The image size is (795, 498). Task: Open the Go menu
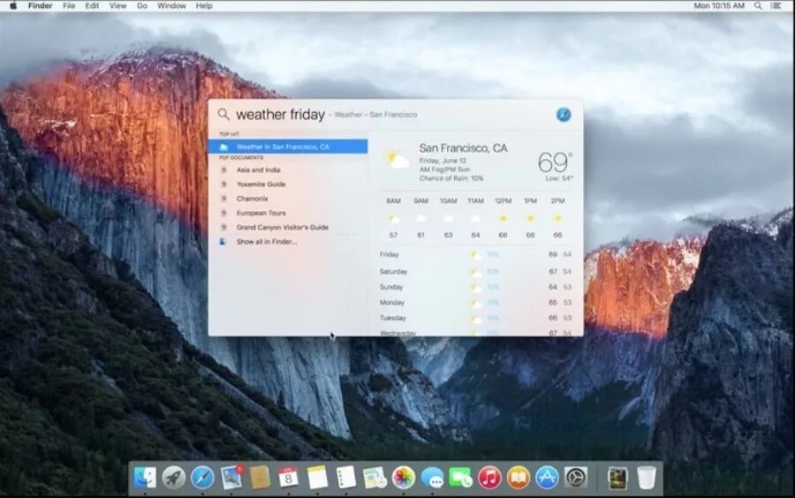pyautogui.click(x=142, y=5)
